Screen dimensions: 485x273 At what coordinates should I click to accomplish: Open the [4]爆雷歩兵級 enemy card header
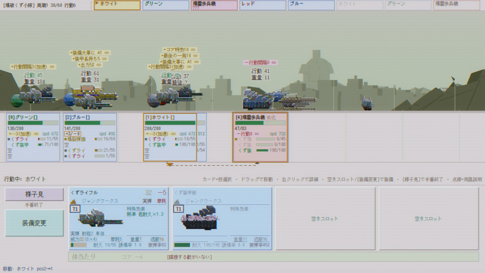(x=250, y=117)
